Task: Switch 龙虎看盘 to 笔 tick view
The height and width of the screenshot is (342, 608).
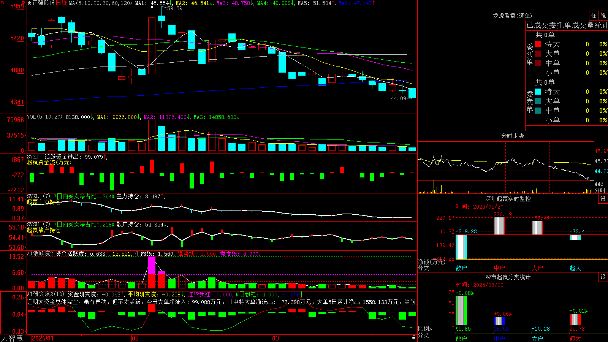Action: click(x=603, y=15)
